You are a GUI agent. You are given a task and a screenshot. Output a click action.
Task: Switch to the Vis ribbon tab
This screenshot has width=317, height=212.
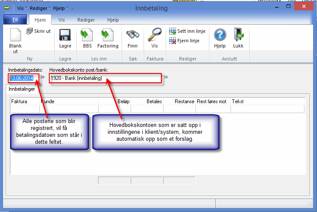[x=62, y=20]
